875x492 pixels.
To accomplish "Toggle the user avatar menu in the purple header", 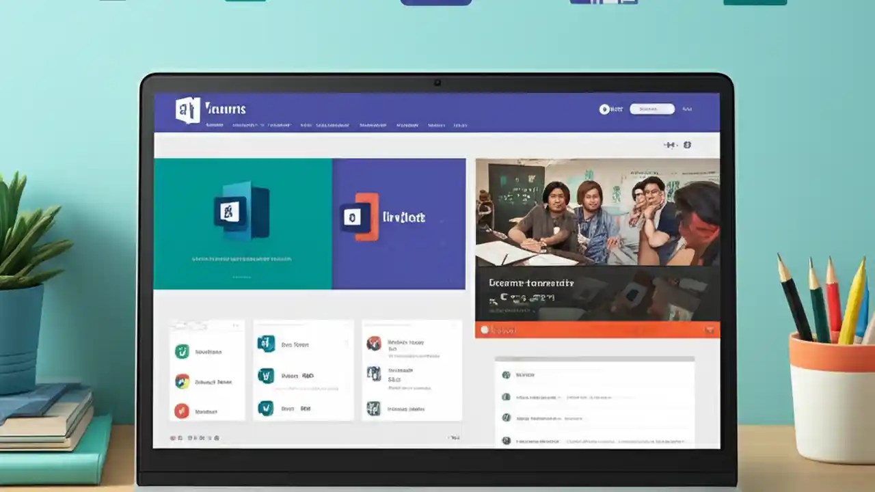I will coord(604,109).
